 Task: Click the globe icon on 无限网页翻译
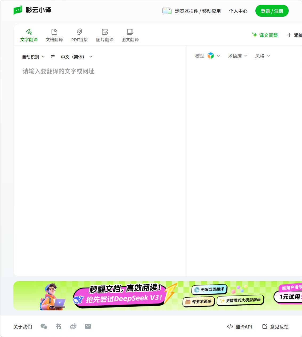[197, 290]
